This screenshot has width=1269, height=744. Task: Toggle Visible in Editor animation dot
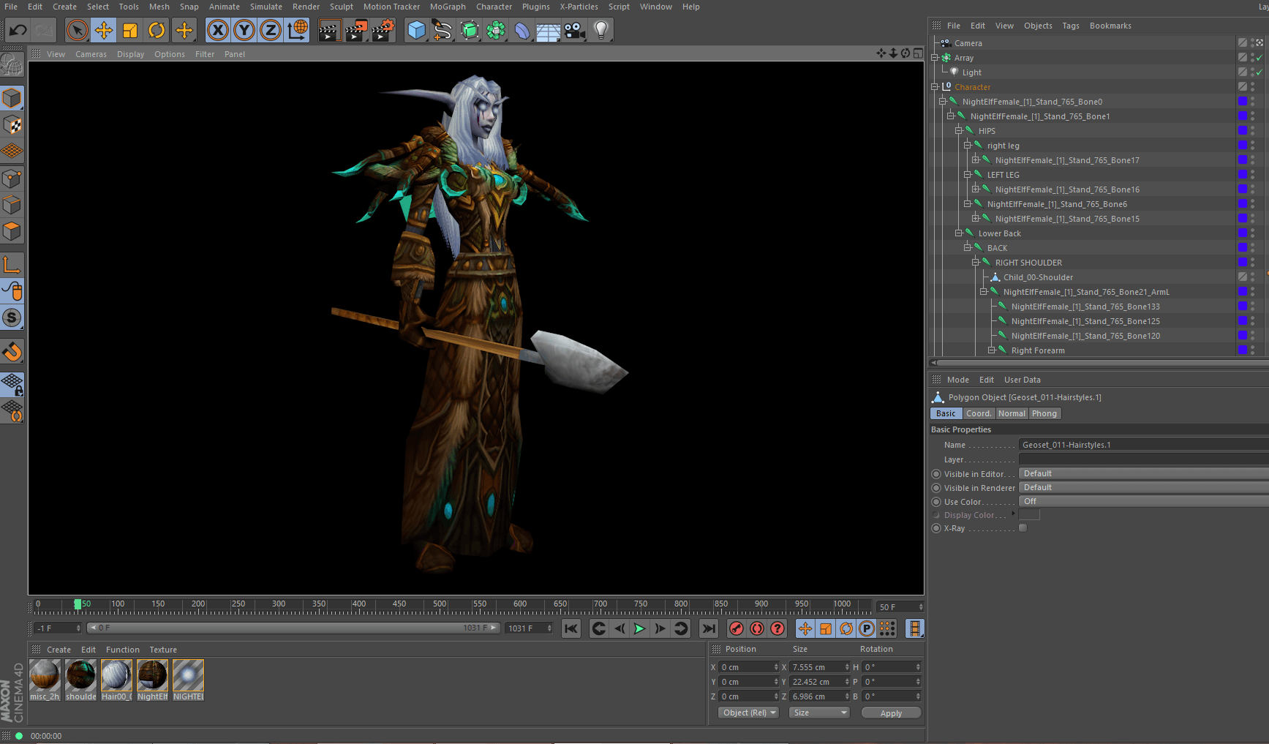pyautogui.click(x=936, y=474)
